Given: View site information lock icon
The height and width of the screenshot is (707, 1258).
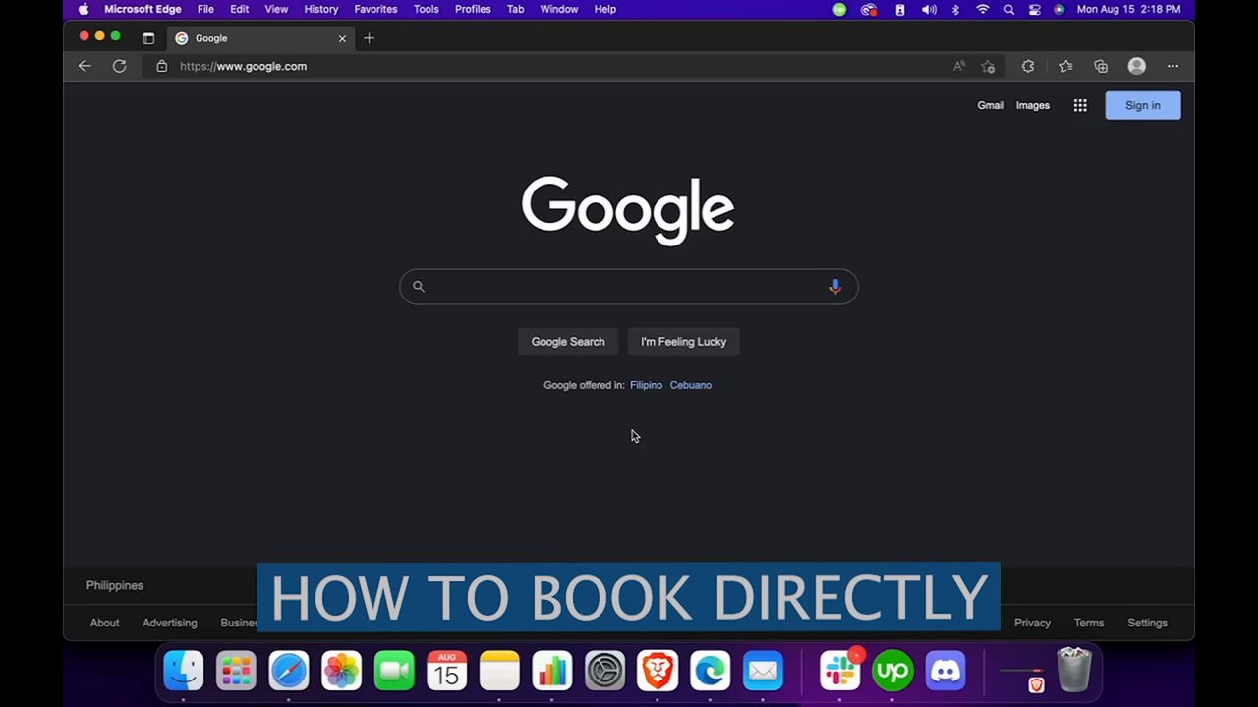Looking at the screenshot, I should coord(162,66).
